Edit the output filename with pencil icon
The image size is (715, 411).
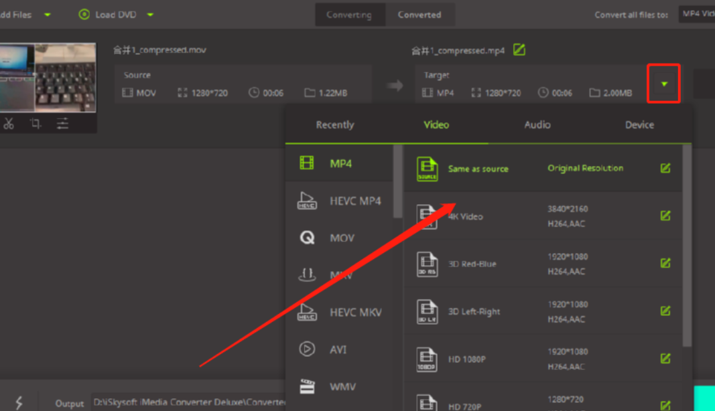(x=519, y=50)
